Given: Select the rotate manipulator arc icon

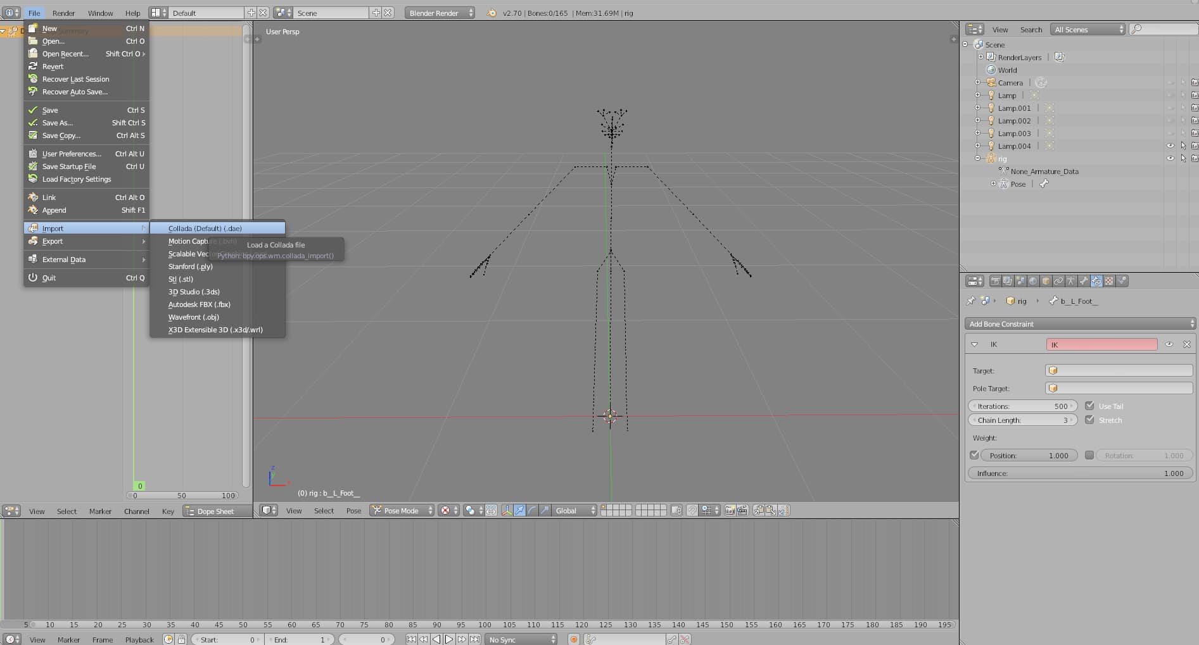Looking at the screenshot, I should coord(532,510).
